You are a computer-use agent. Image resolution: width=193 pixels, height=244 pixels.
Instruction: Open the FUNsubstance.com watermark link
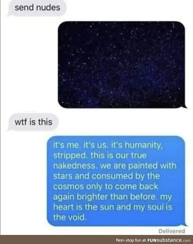(x=169, y=240)
